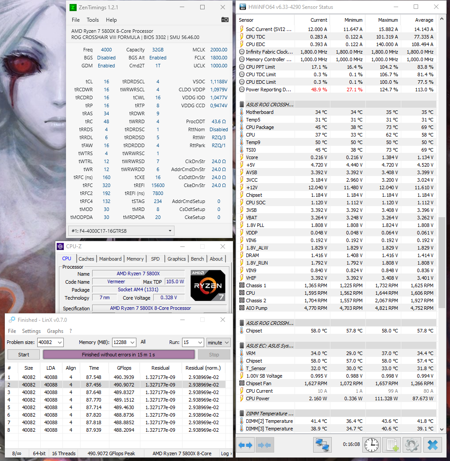
Task: Click the LinX Start button
Action: [x=23, y=355]
